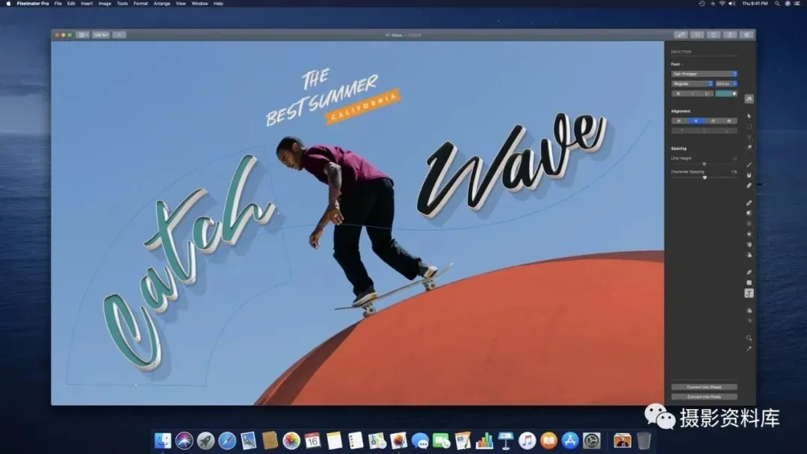Align text right
This screenshot has width=807, height=454.
(x=713, y=121)
